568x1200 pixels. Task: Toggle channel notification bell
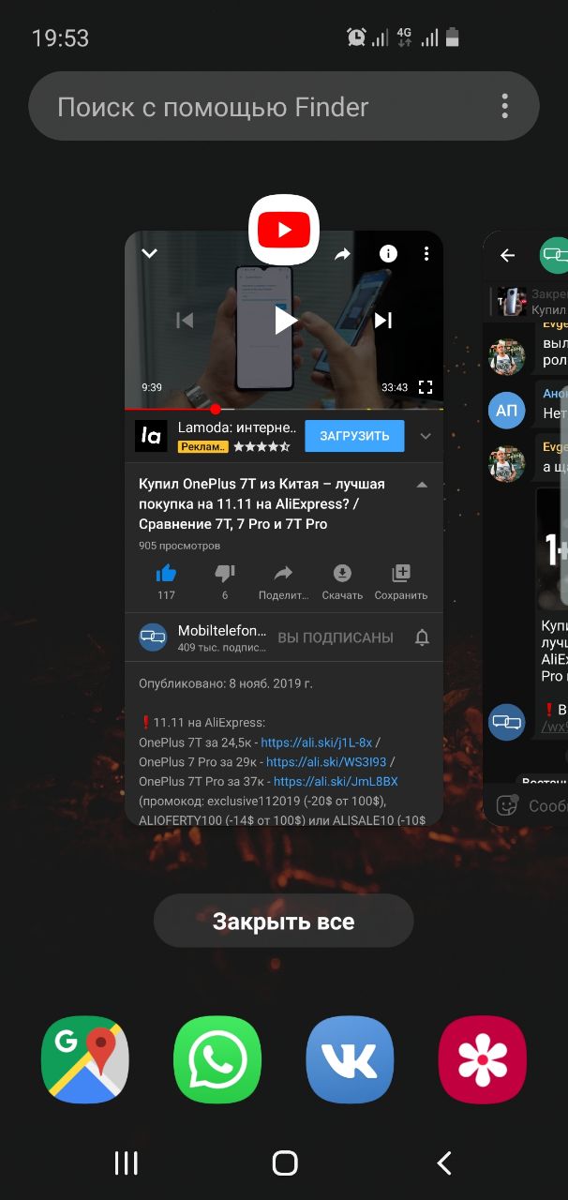point(423,637)
